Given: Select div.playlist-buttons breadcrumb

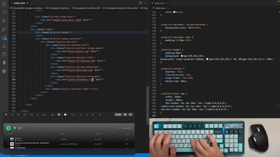Looking at the screenshot, I should tap(57, 8).
